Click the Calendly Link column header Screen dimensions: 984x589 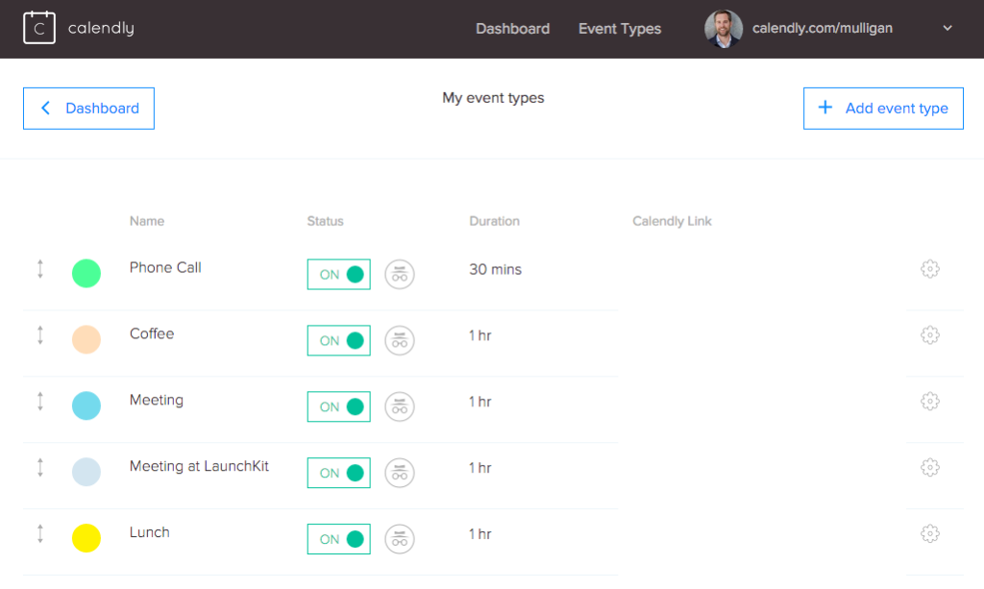672,221
